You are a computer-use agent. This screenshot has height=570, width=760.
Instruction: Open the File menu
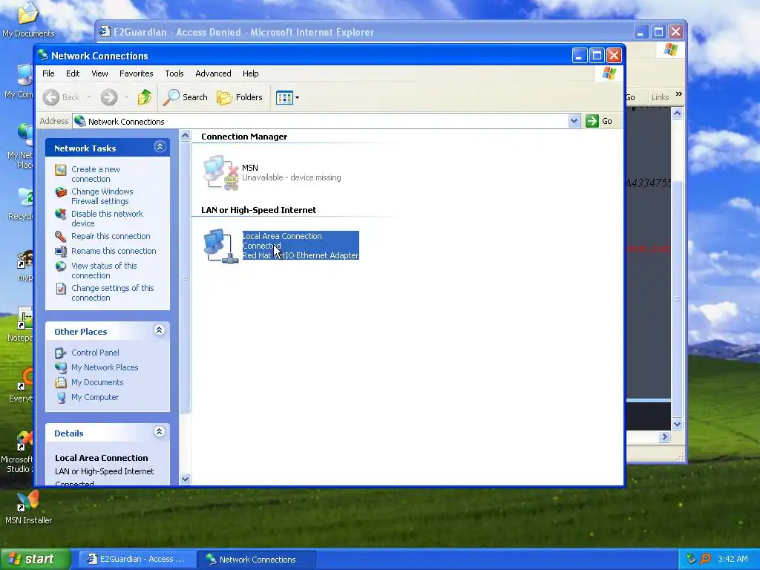point(48,73)
